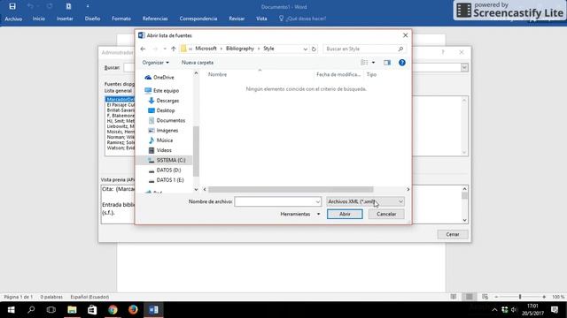Open Google Chrome from taskbar
The height and width of the screenshot is (318, 567).
coord(113,310)
